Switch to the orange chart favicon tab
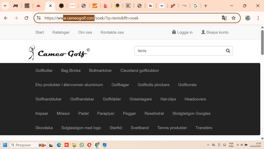 (95, 6)
